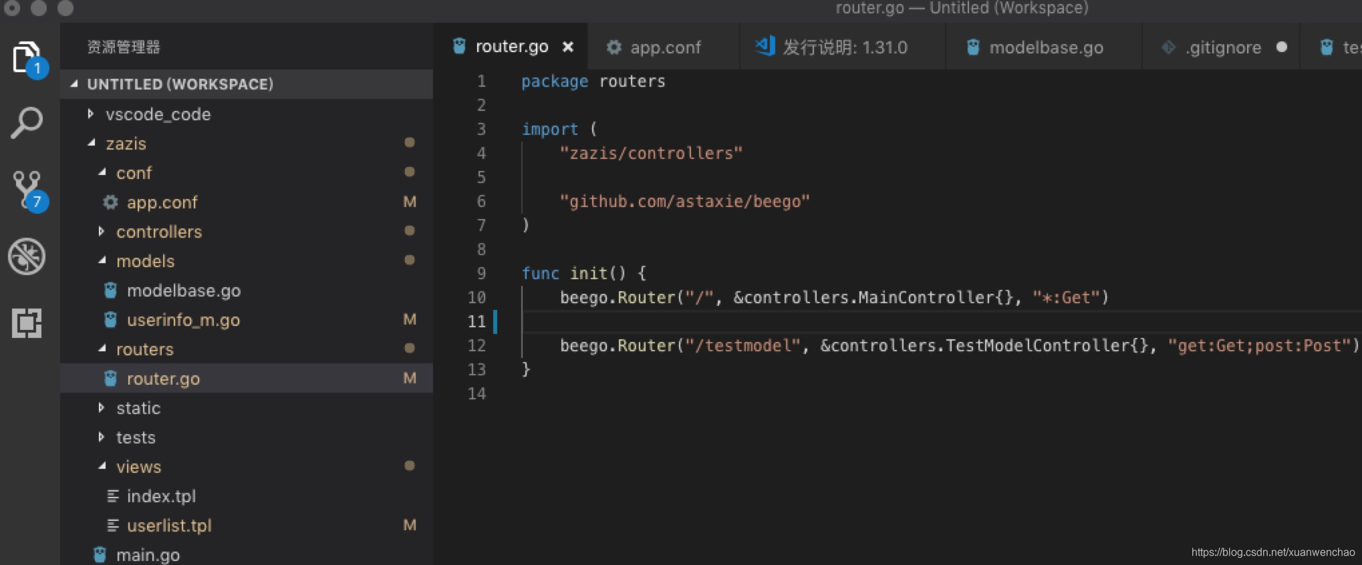Screen dimensions: 1362x565
Task: Click the "*:Get" string on line 10
Action: point(1066,297)
